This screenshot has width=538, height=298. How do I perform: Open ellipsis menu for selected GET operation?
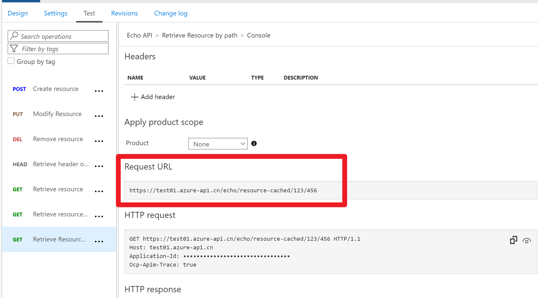99,241
